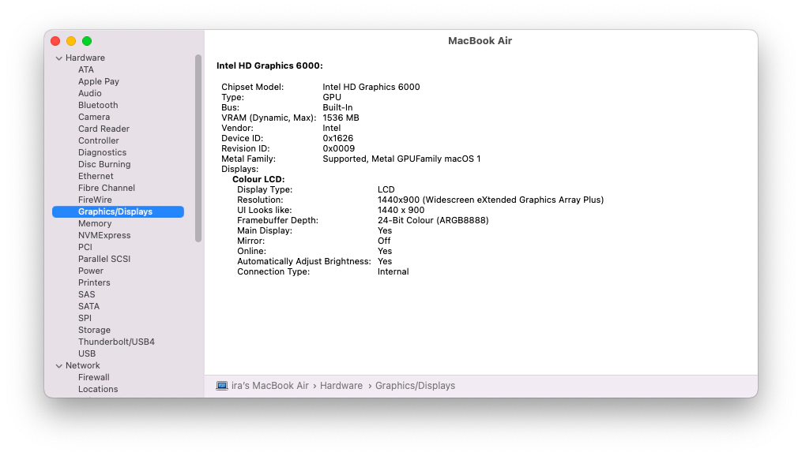Screen dimensions: 802x456
Task: Click the Bus value Built-In
Action: click(337, 107)
